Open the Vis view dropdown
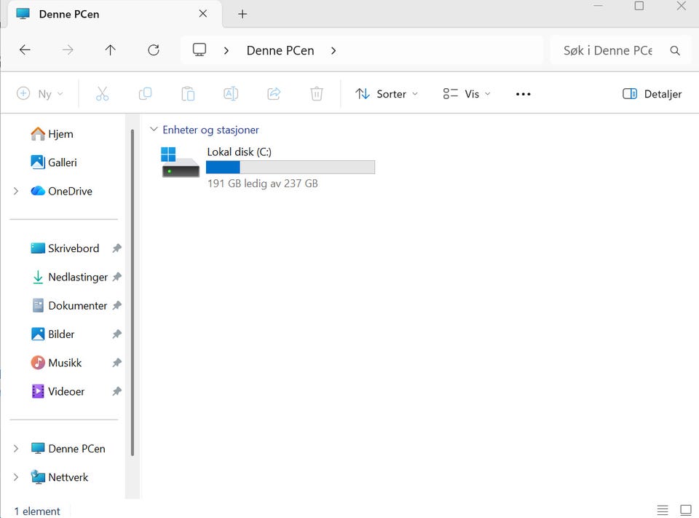This screenshot has width=699, height=518. [x=467, y=94]
